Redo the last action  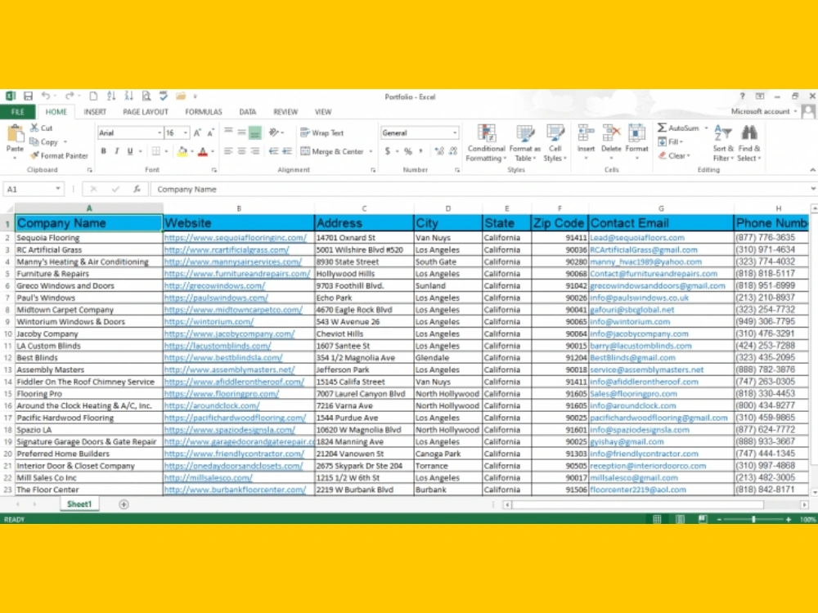(x=69, y=96)
